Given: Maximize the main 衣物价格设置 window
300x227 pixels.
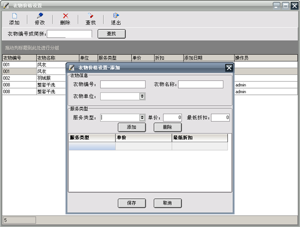Looking at the screenshot, I should pos(286,6).
